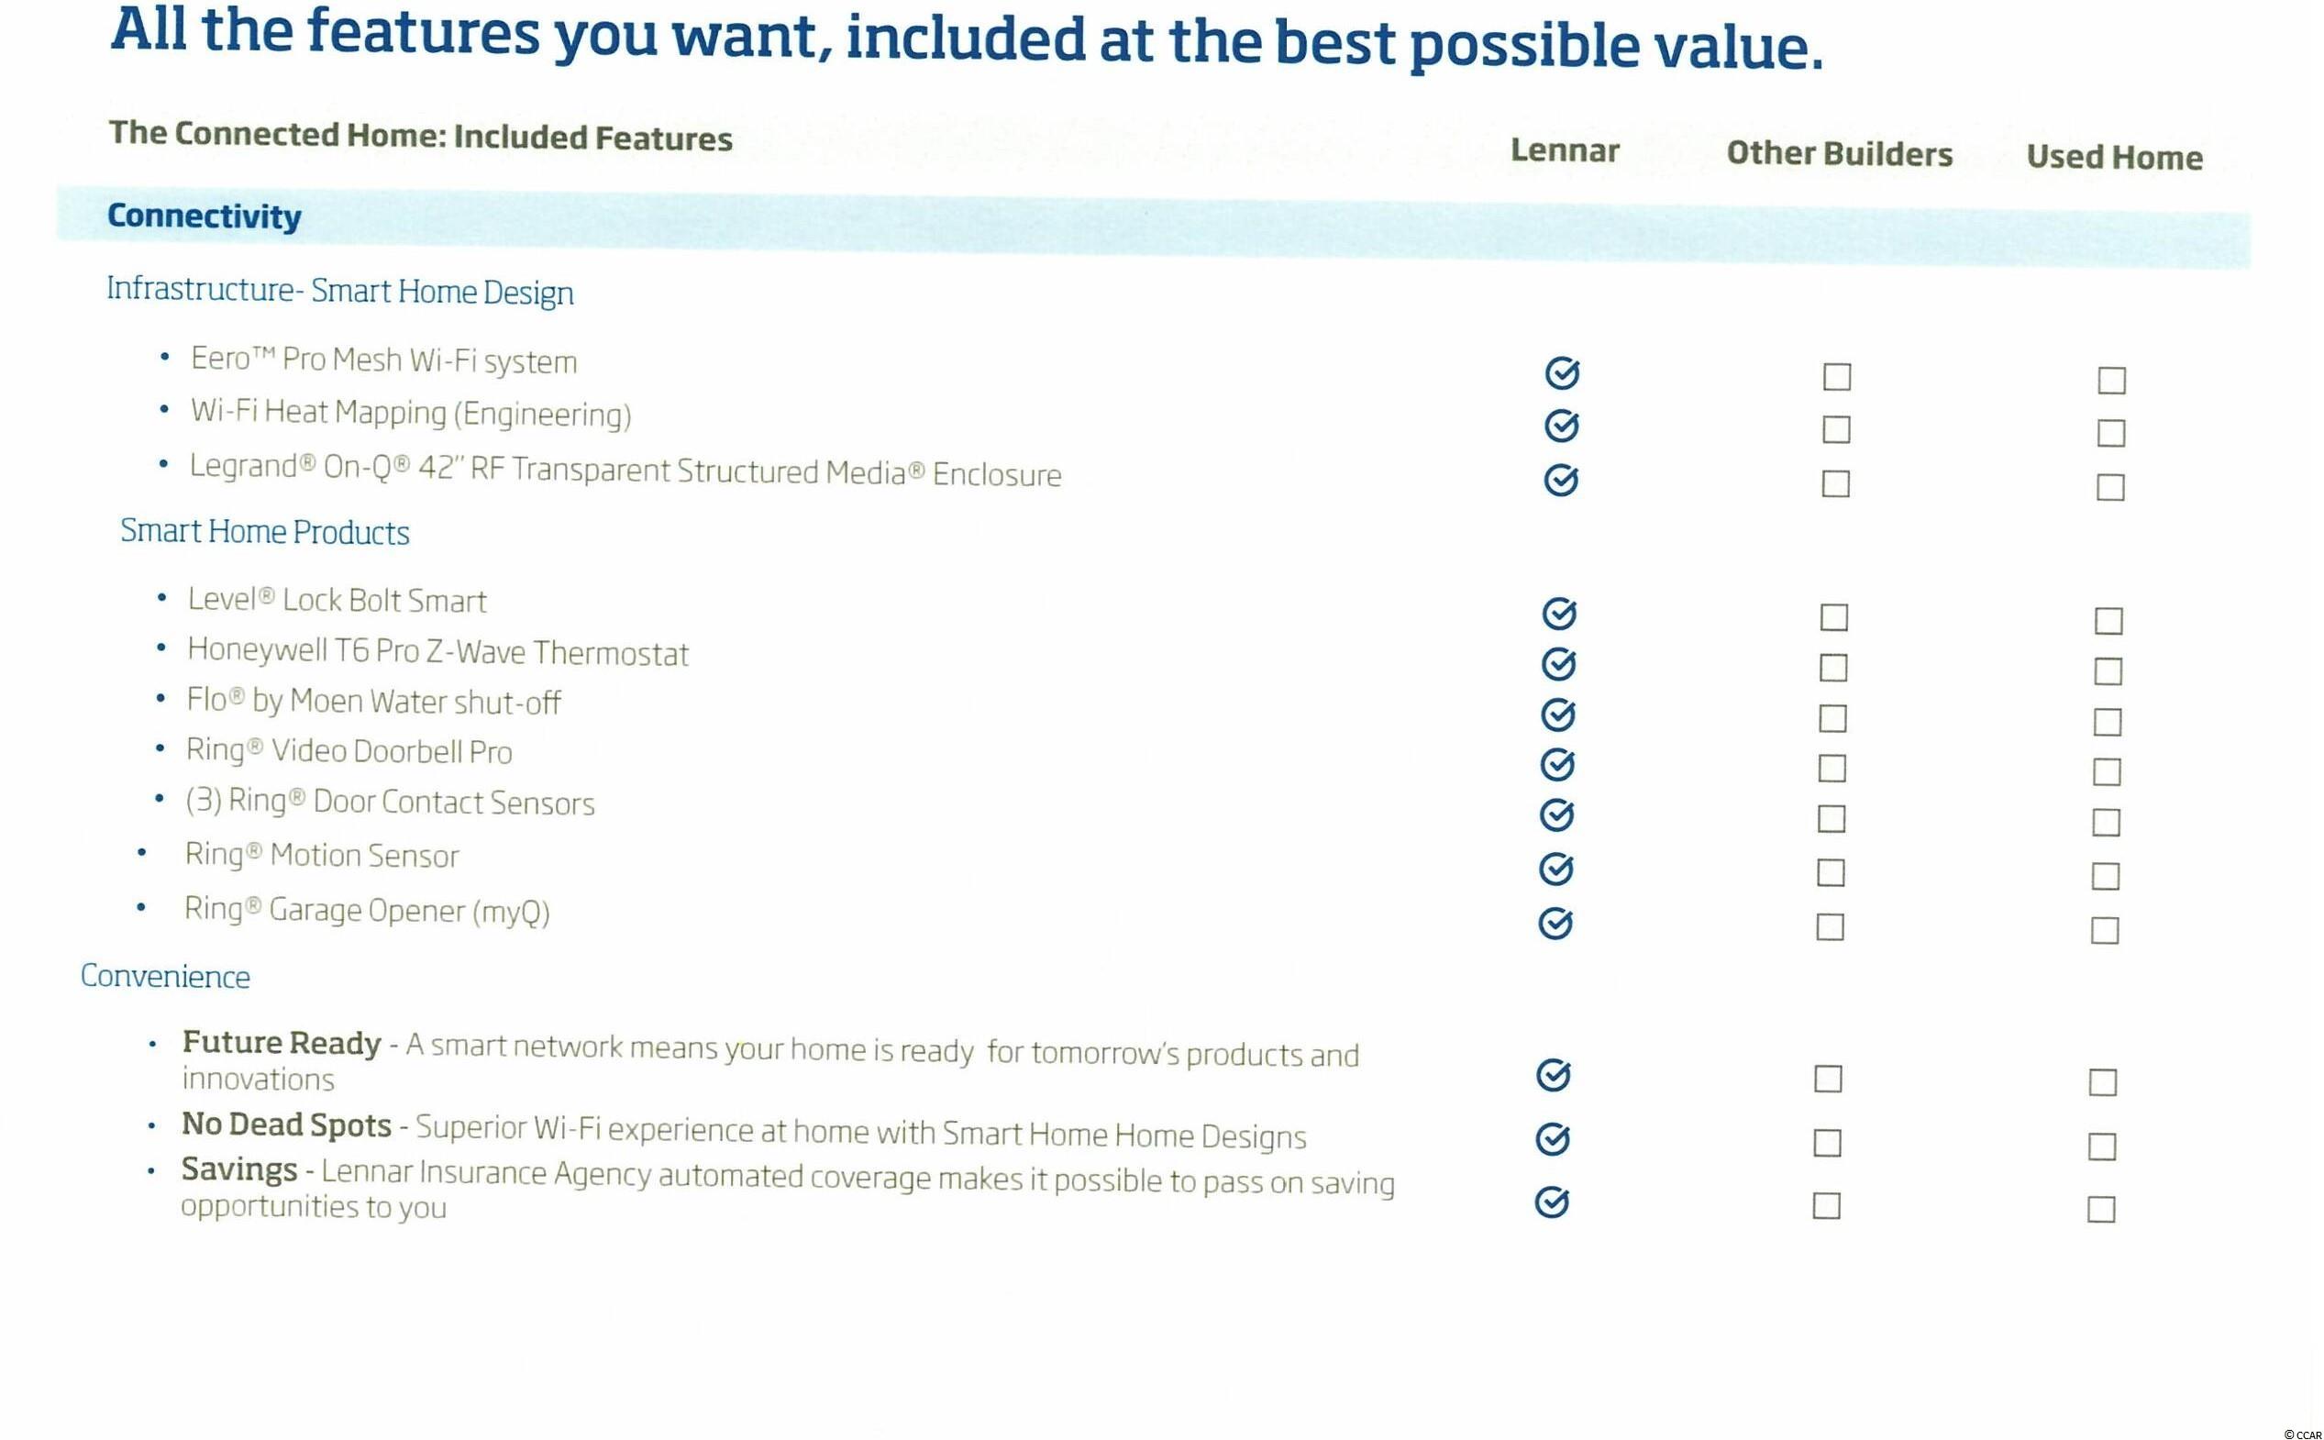Click Lennar checkmark for Ring Video Doorbell Pro
This screenshot has width=2324, height=1440.
[1556, 765]
